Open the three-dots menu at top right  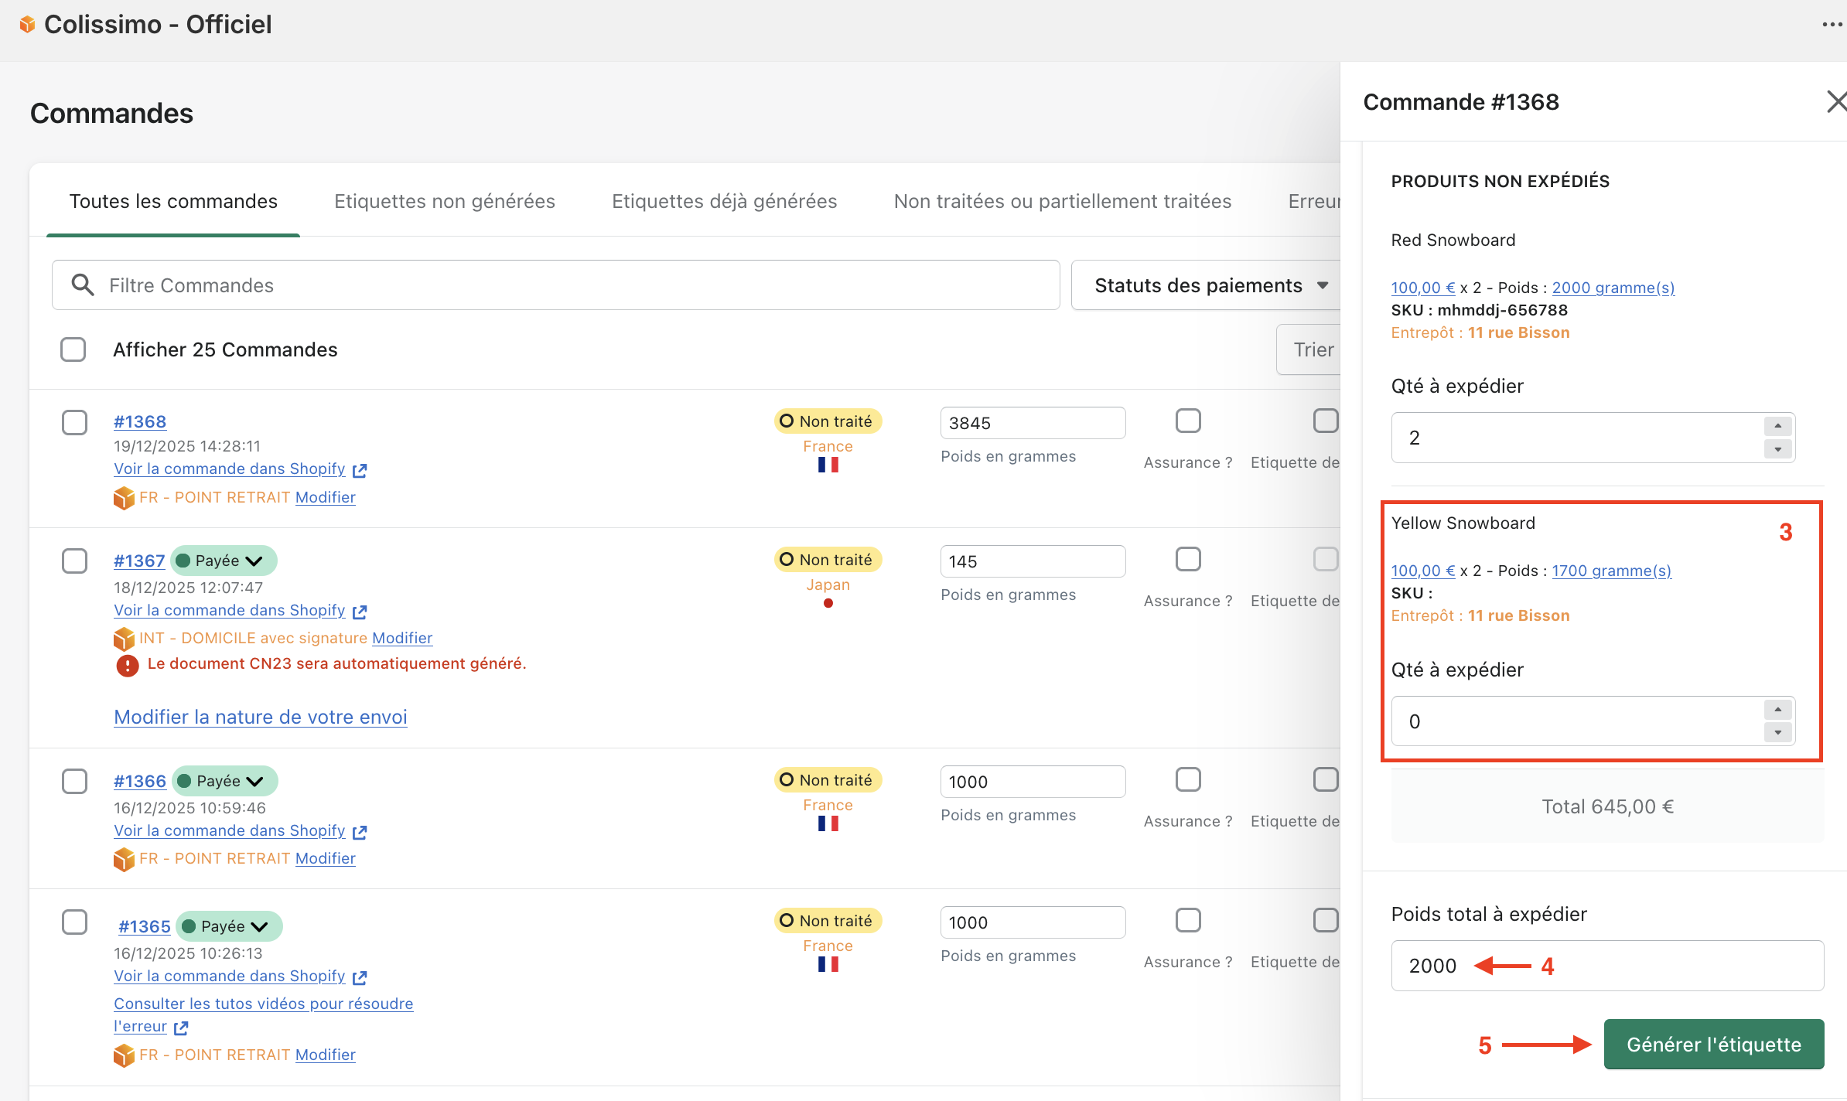click(x=1832, y=25)
